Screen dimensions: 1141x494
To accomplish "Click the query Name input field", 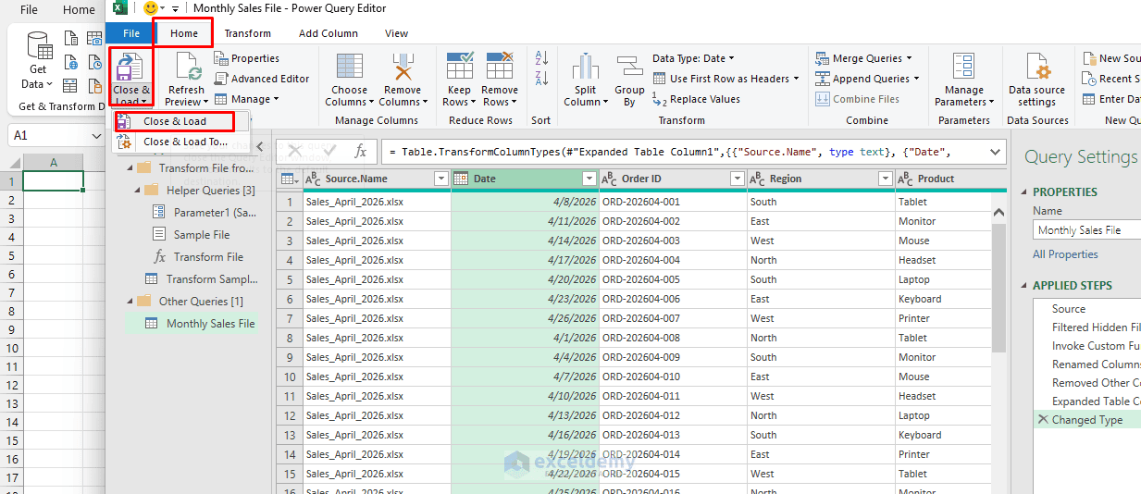I will [x=1087, y=230].
